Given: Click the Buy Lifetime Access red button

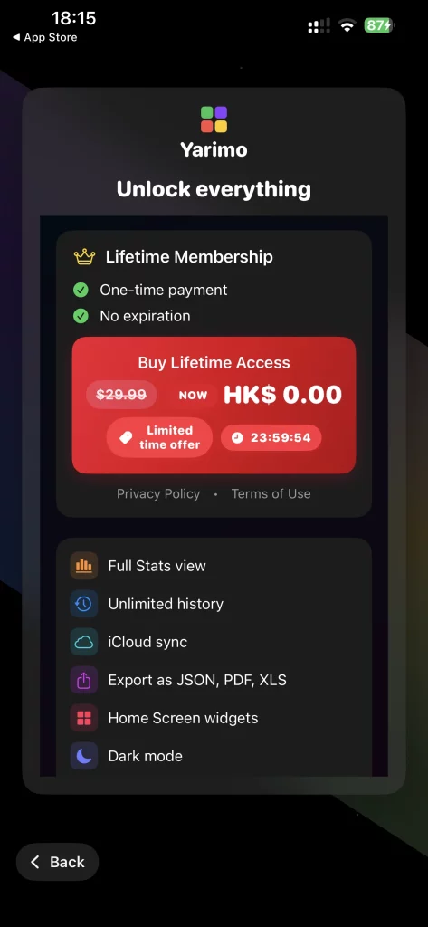Looking at the screenshot, I should [x=214, y=405].
